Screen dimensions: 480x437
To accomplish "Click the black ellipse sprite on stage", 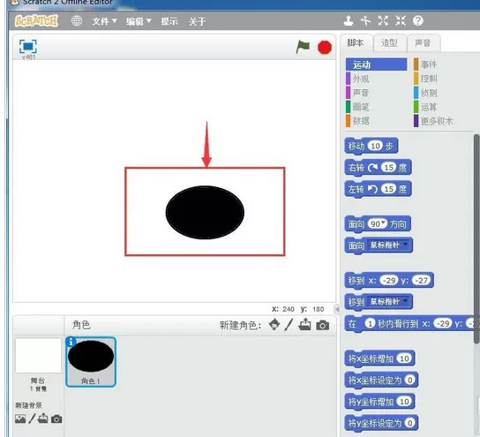I will pos(205,212).
